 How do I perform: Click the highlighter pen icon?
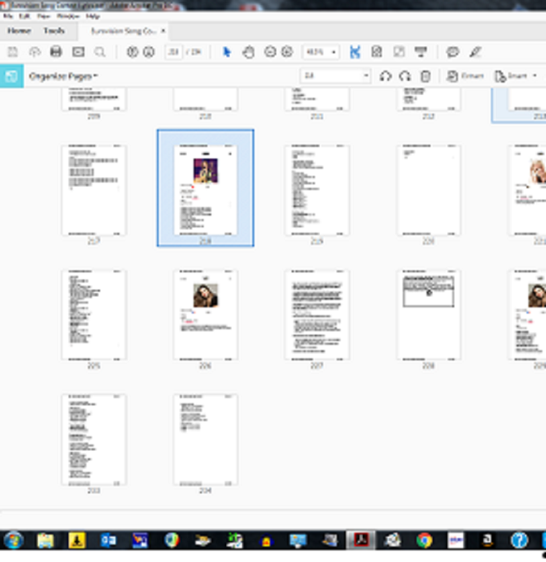(x=475, y=52)
